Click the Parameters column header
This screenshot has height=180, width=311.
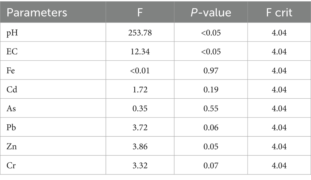37,12
